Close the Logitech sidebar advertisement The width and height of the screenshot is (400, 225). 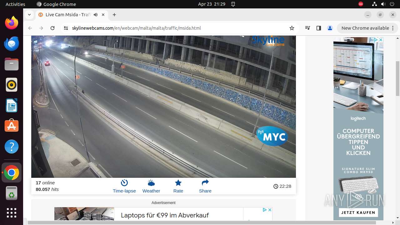tap(381, 40)
